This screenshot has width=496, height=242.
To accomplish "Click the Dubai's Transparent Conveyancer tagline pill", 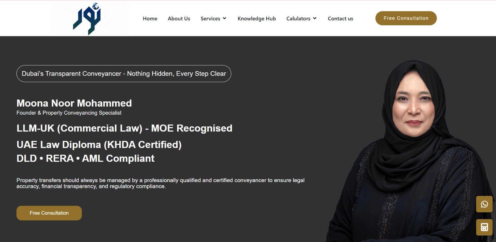I will [x=124, y=74].
